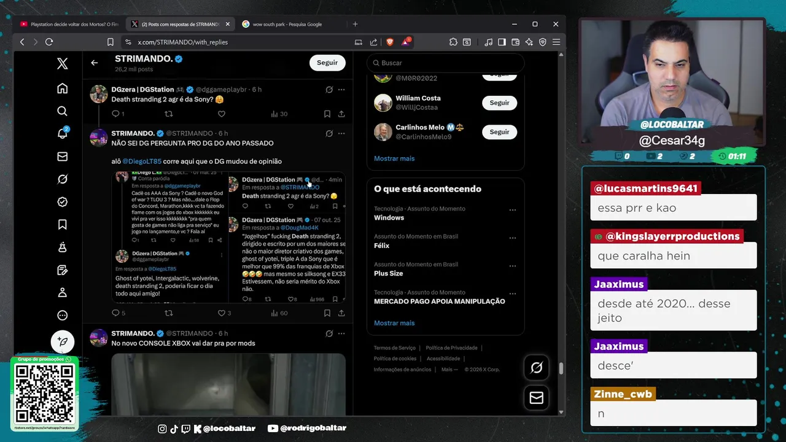The height and width of the screenshot is (442, 786).
Task: Bookmark DGzera's Death stranding post
Action: click(x=327, y=114)
